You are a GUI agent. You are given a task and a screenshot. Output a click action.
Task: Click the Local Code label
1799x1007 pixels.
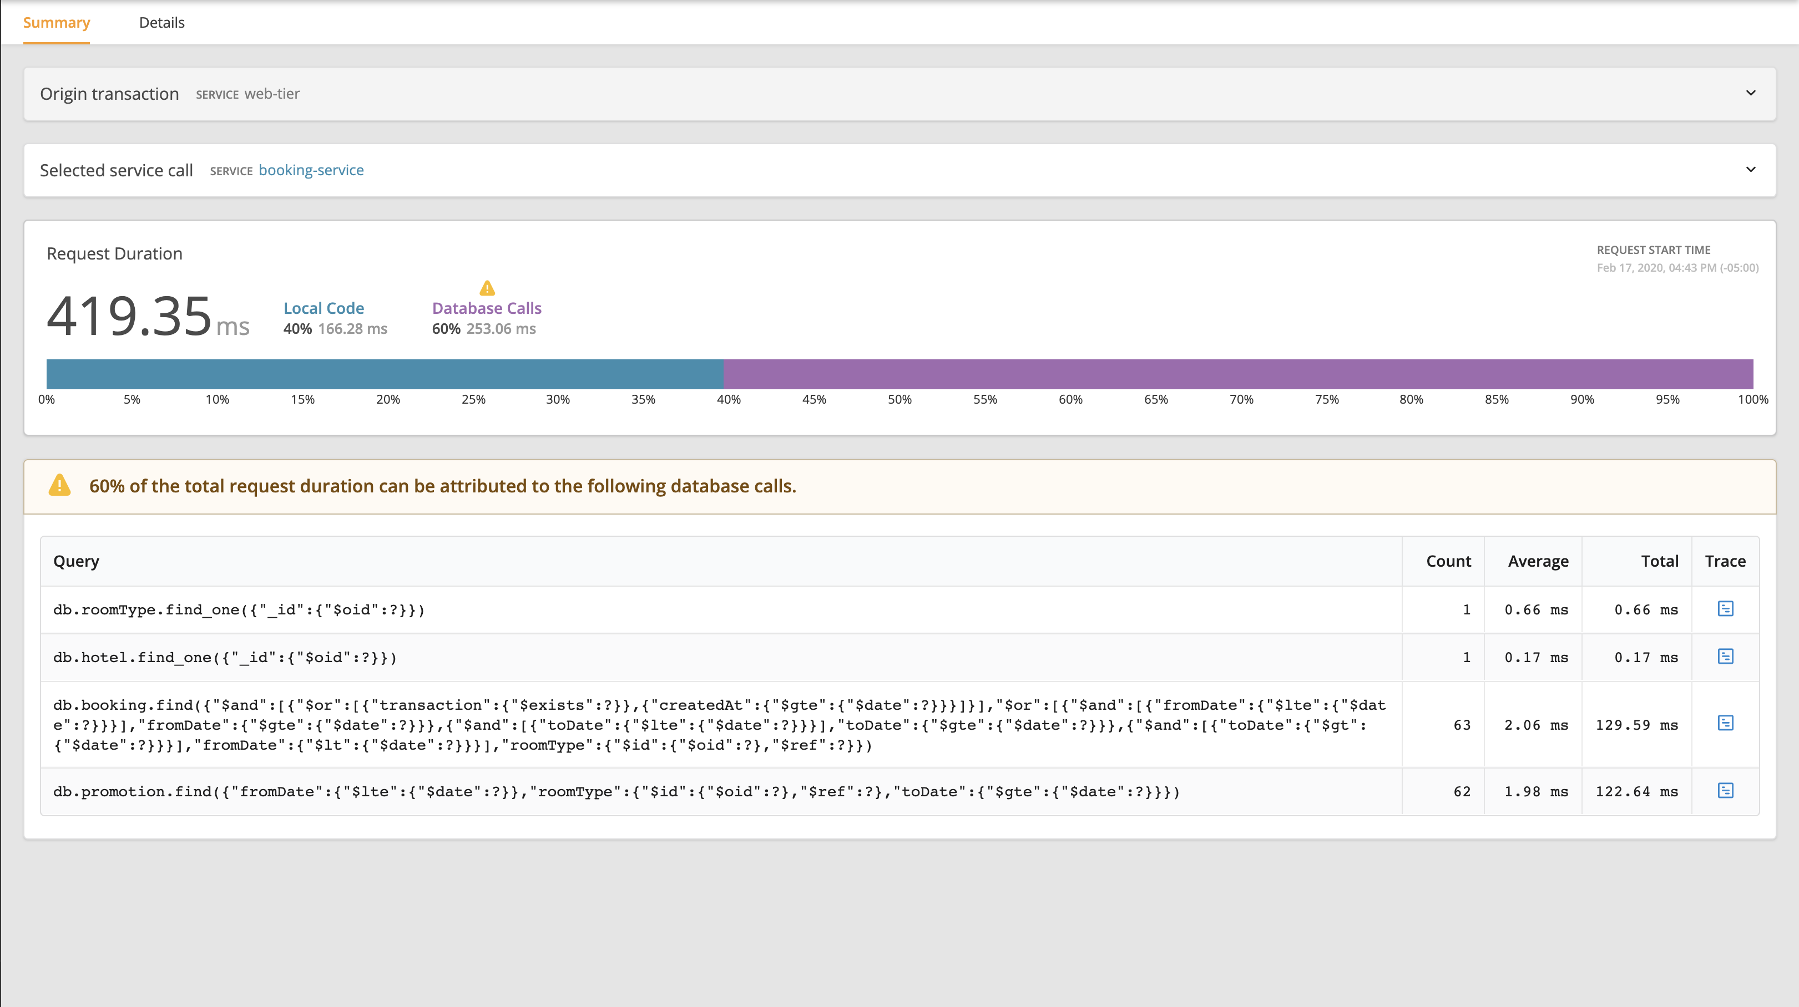pos(324,308)
